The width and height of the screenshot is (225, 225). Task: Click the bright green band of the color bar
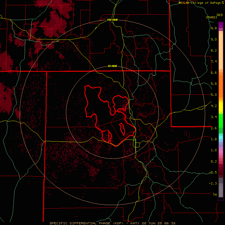221,121
